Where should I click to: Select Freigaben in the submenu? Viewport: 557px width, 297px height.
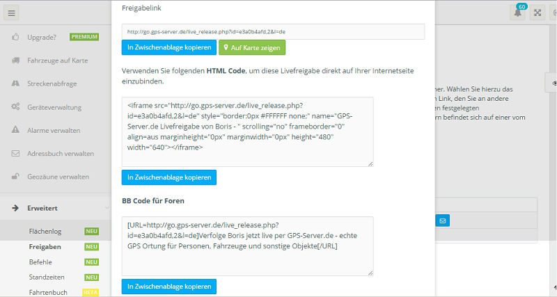(x=45, y=247)
